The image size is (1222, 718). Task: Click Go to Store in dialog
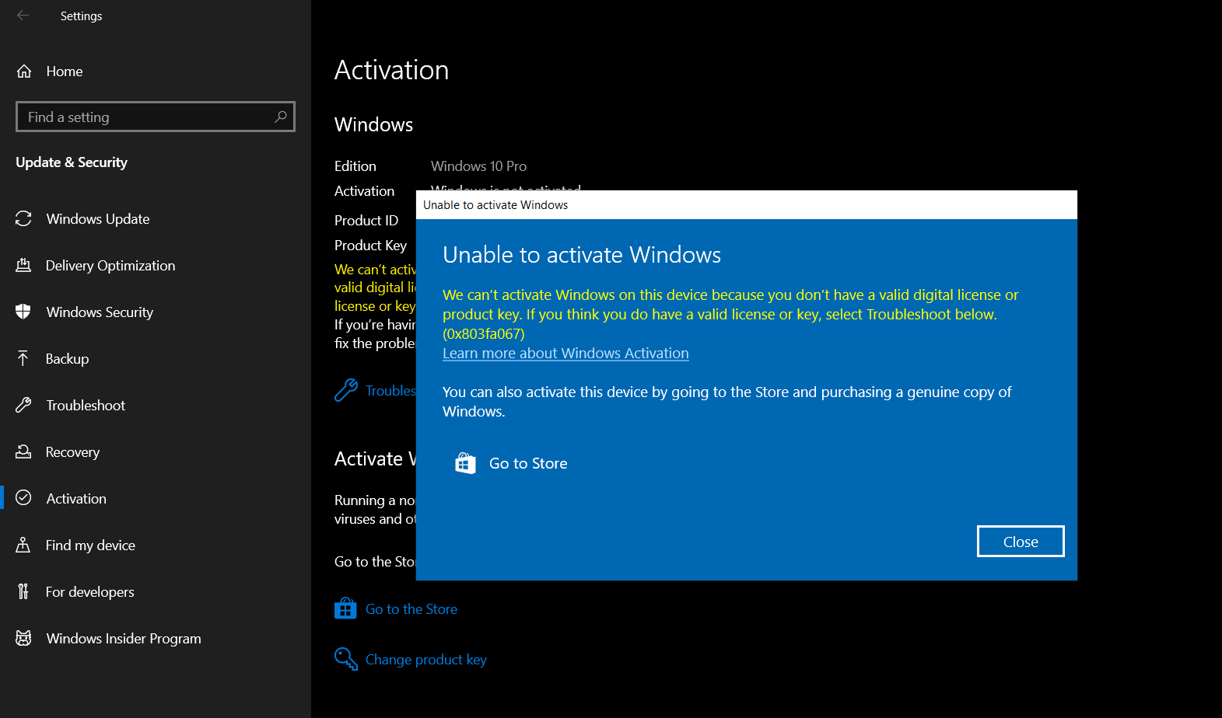click(x=528, y=464)
